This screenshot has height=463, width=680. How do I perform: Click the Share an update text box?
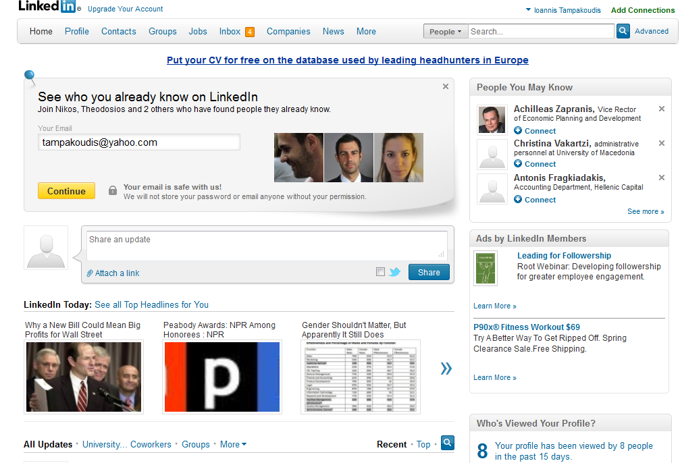tap(267, 246)
